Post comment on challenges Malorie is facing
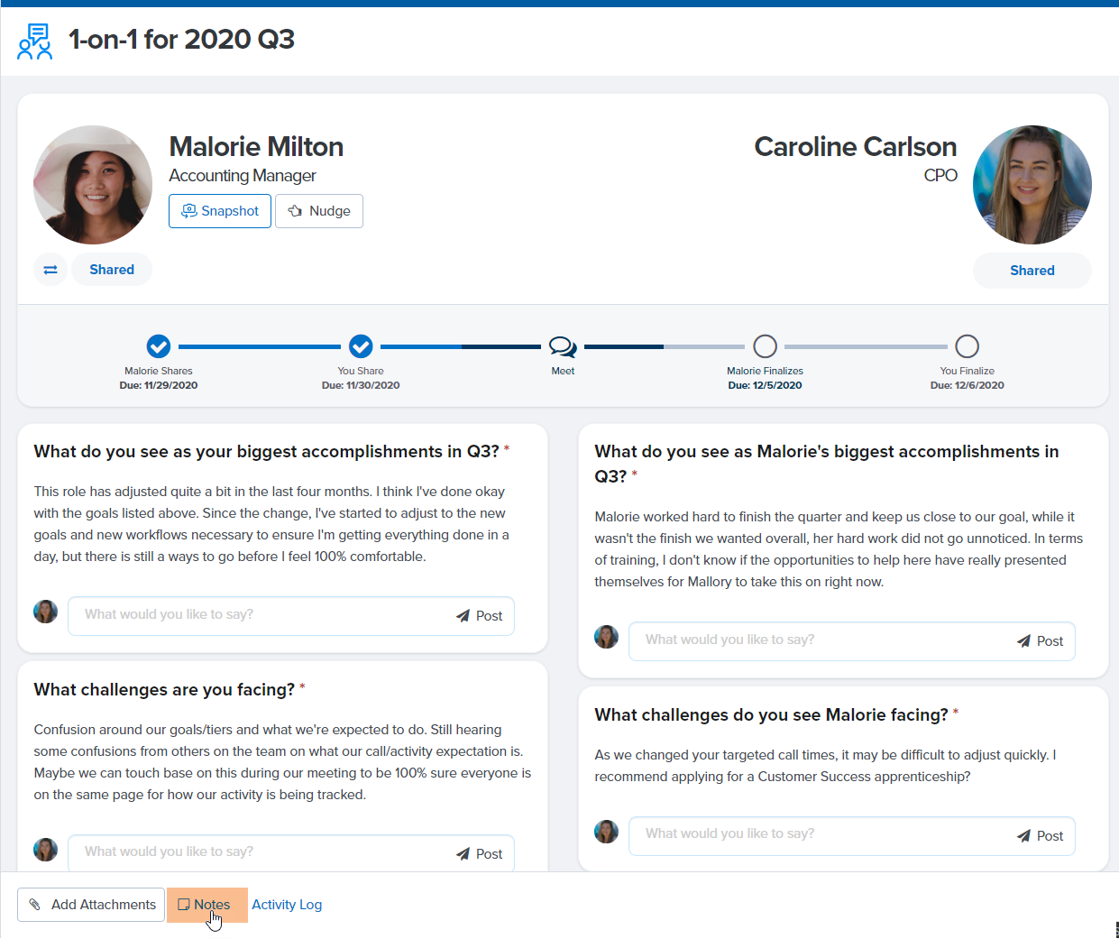The height and width of the screenshot is (939, 1119). tap(1041, 836)
